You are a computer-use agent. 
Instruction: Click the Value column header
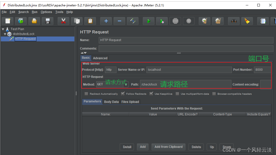coord(153,114)
